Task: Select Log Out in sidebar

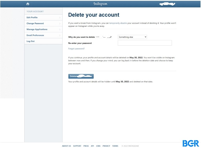Action: tap(43, 41)
